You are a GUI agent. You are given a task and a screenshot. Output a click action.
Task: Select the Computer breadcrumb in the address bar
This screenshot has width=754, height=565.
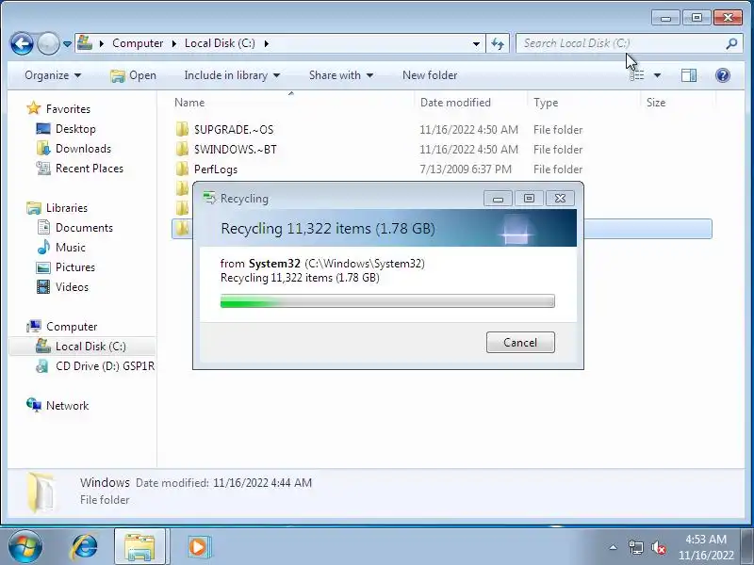(x=138, y=43)
